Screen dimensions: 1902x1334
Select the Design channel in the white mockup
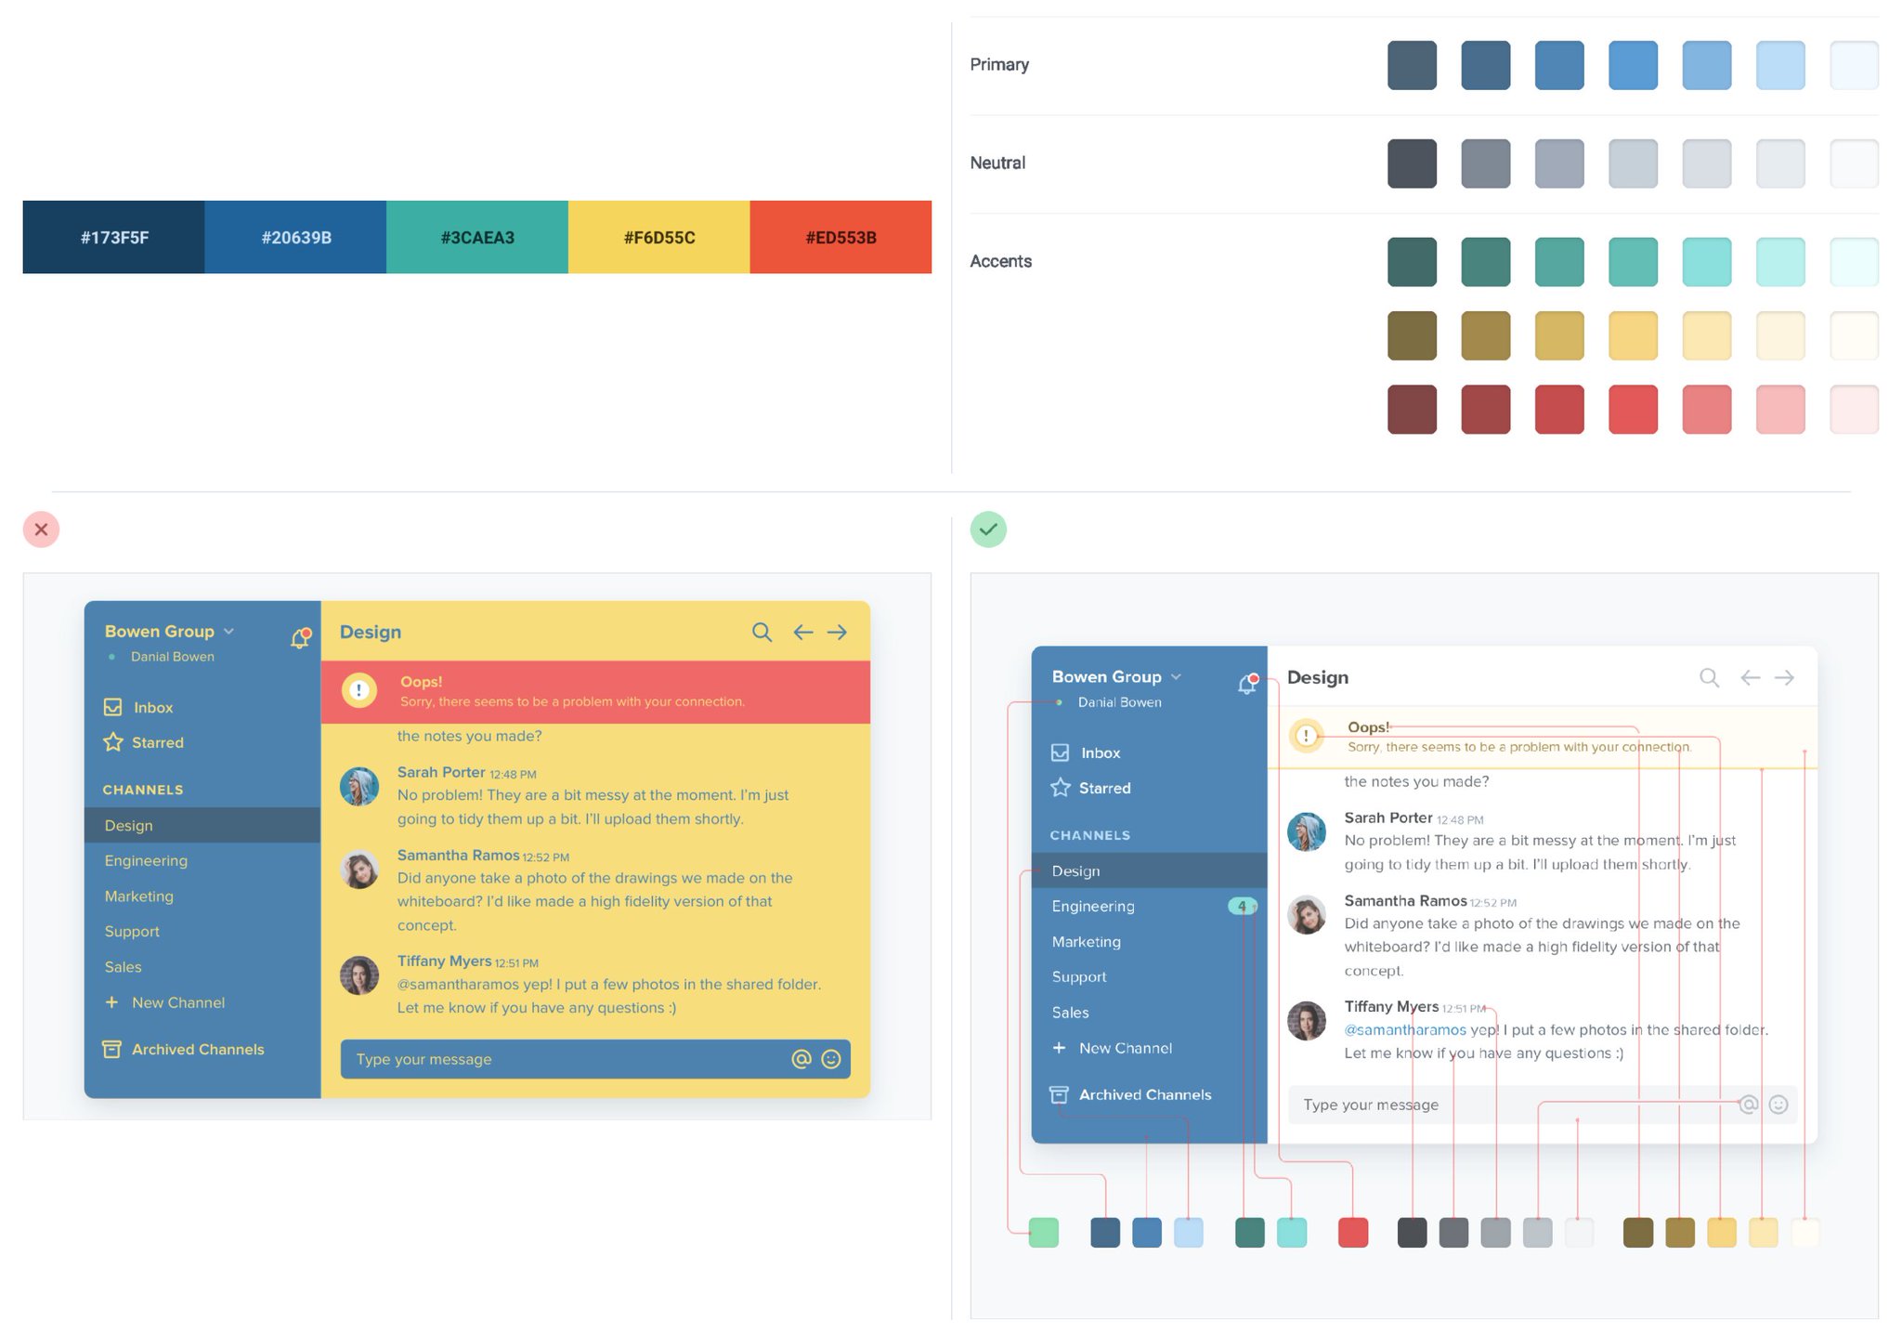pos(1150,871)
